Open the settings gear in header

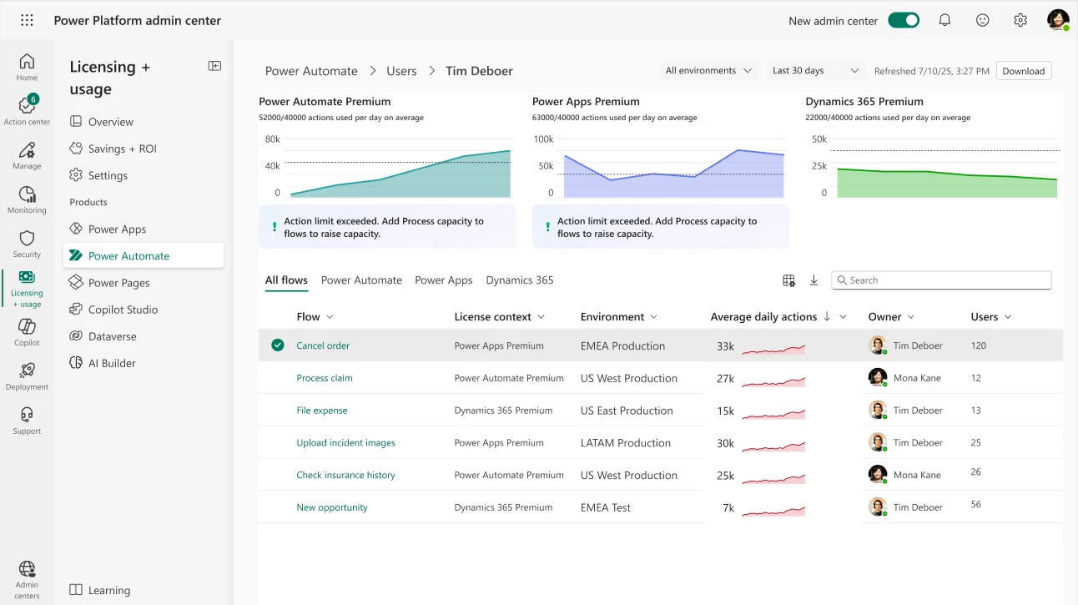pos(1020,20)
